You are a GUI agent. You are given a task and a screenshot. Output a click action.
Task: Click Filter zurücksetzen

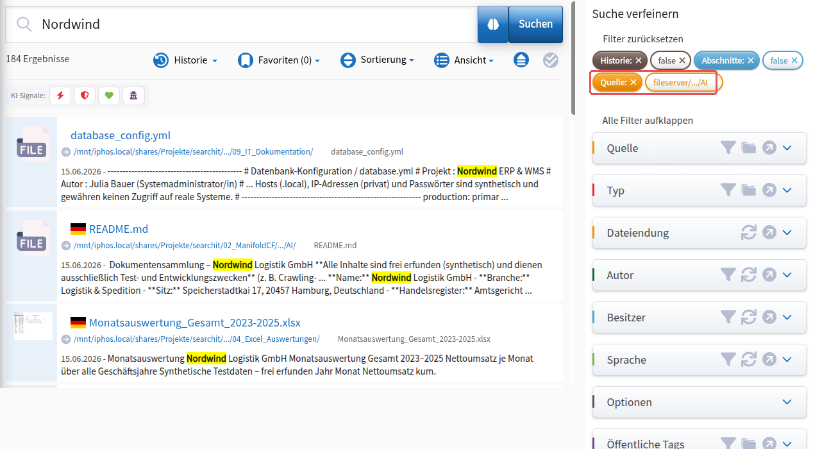click(x=643, y=39)
